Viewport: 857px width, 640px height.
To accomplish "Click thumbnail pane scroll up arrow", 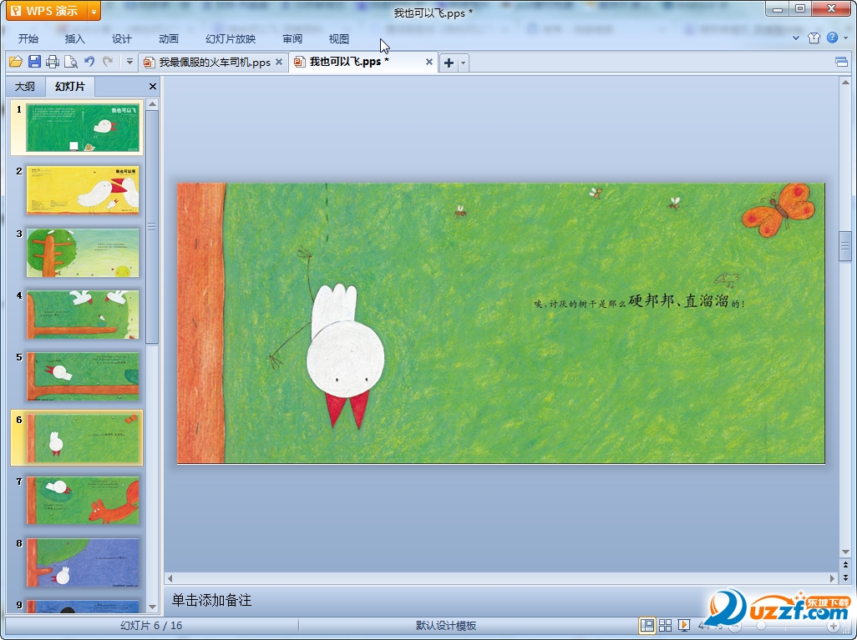I will point(153,103).
